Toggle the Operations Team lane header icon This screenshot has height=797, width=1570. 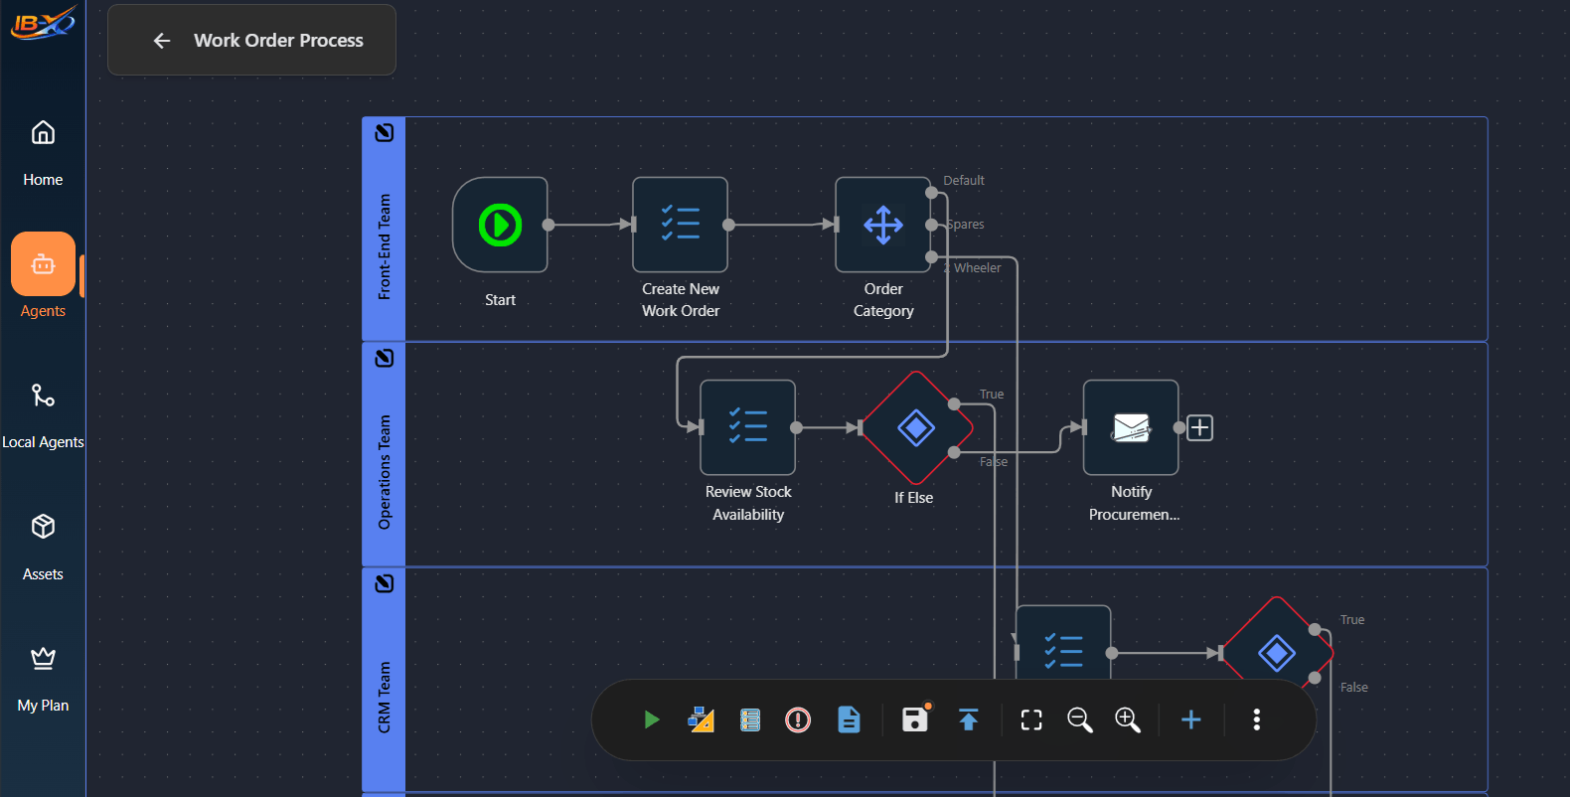(385, 358)
